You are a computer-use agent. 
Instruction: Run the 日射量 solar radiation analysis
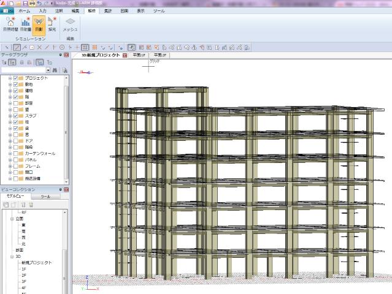click(26, 24)
